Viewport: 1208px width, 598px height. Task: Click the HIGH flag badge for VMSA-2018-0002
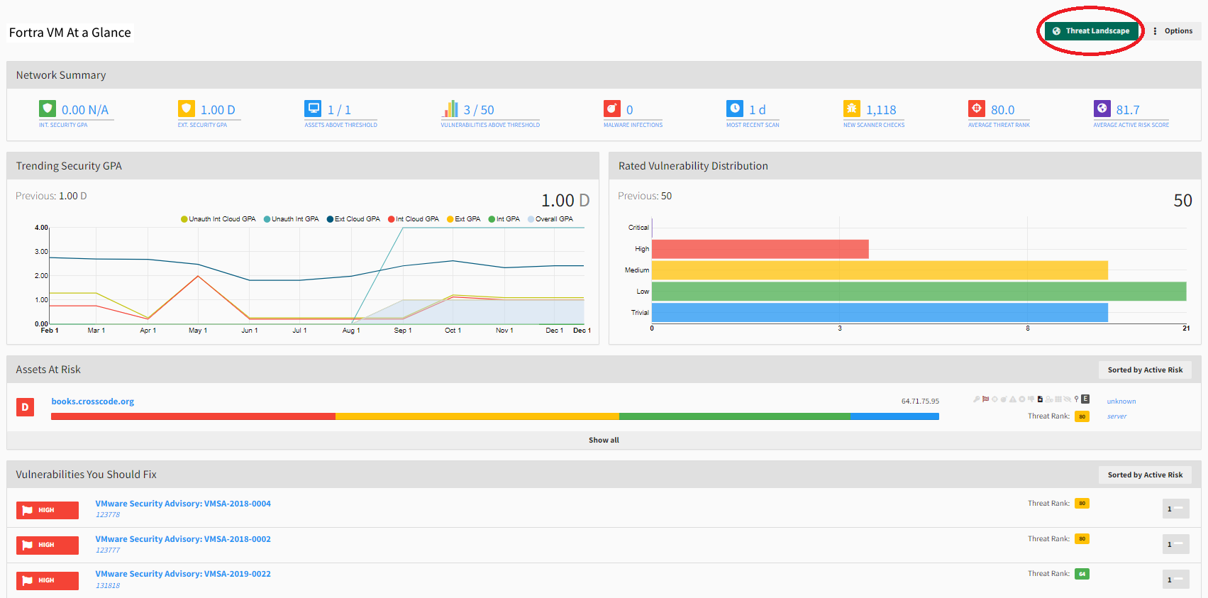[x=48, y=545]
